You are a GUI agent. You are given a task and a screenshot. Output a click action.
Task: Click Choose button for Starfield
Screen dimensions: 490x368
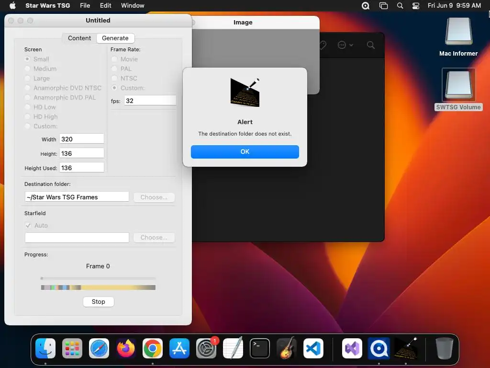(154, 238)
